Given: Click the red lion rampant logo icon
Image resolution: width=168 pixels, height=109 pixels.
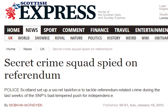Looking at the screenshot, I should pyautogui.click(x=11, y=12).
